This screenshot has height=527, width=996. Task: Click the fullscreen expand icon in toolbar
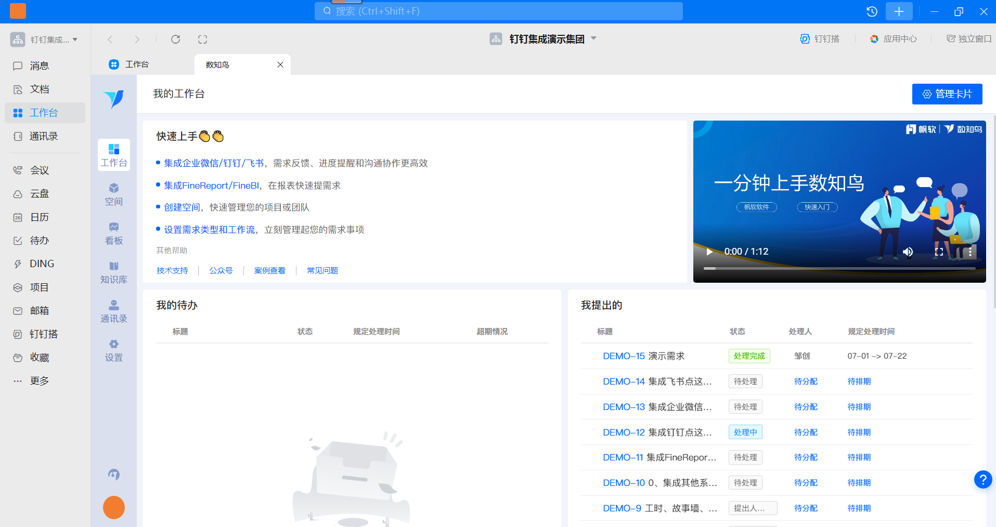(x=203, y=39)
